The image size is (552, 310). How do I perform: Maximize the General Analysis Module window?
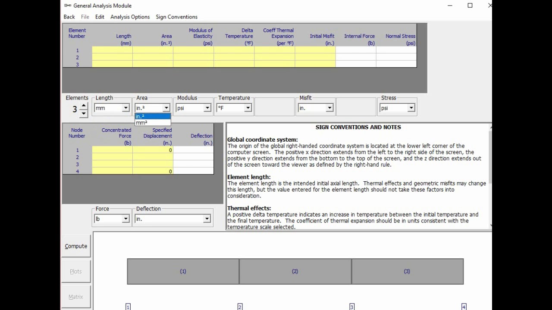[470, 6]
